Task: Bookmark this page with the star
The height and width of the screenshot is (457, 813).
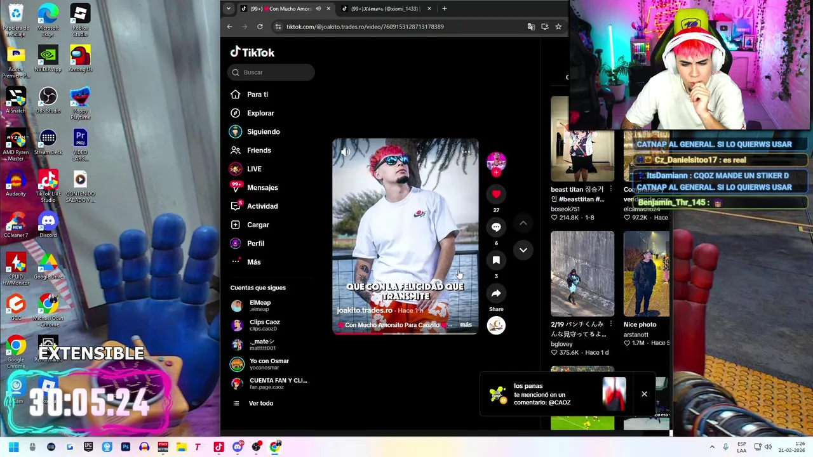Action: pos(558,27)
